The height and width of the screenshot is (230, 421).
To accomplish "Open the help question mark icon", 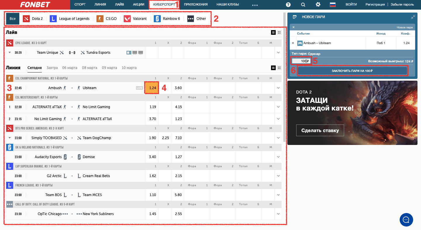I will coord(288,4).
